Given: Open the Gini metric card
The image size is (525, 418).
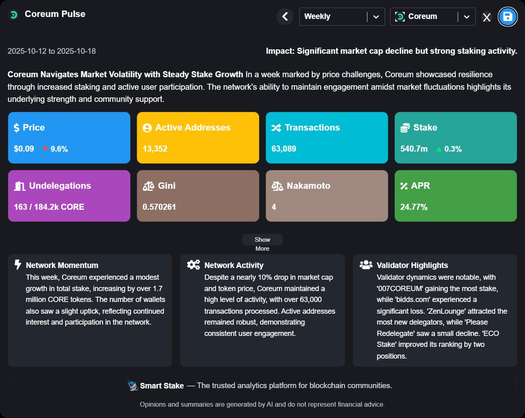Looking at the screenshot, I should tap(198, 196).
